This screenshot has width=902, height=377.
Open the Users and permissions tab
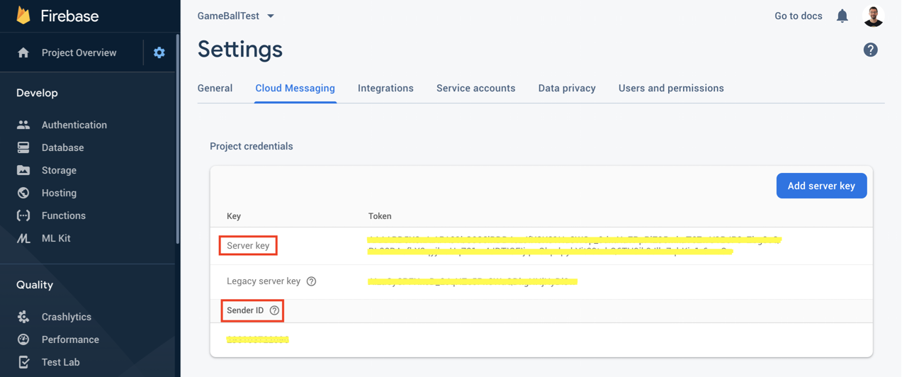tap(671, 88)
